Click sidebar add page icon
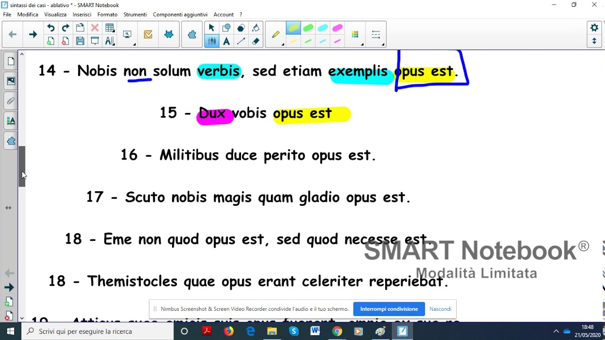The width and height of the screenshot is (605, 340). pos(9,302)
